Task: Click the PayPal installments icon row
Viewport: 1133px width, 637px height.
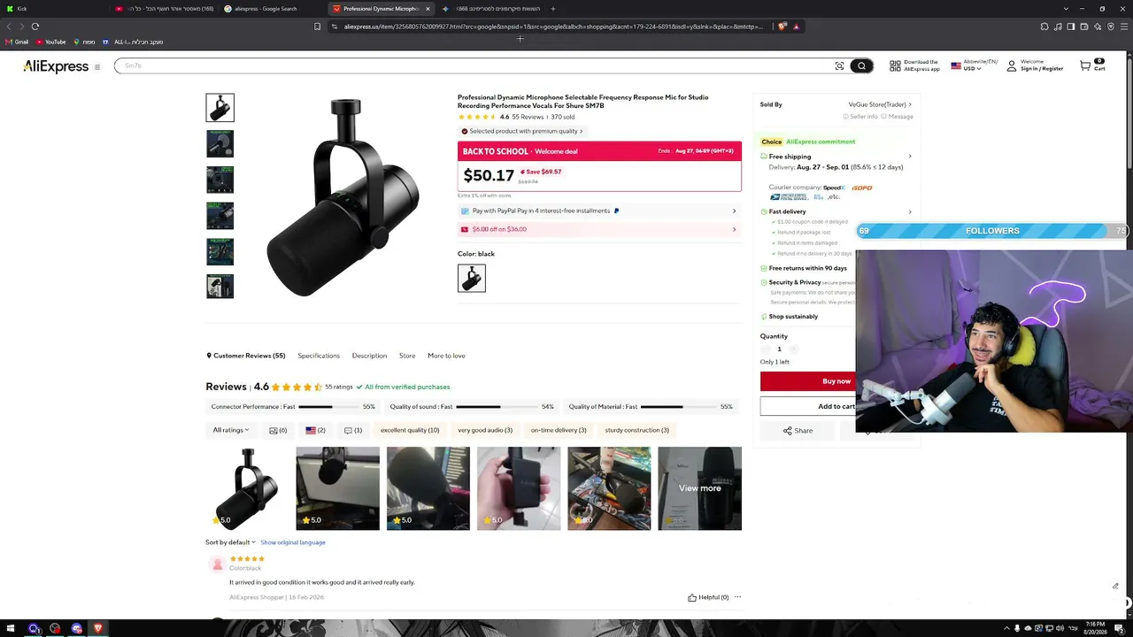Action: pyautogui.click(x=599, y=211)
